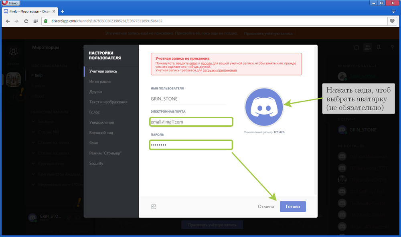Click the email field under Электронная почта
The image size is (401, 237).
click(191, 122)
